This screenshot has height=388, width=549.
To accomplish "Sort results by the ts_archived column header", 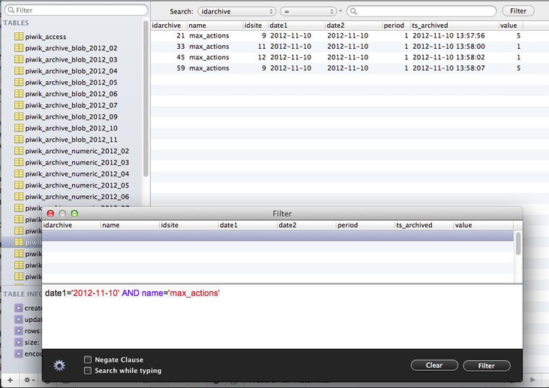I will pos(454,26).
